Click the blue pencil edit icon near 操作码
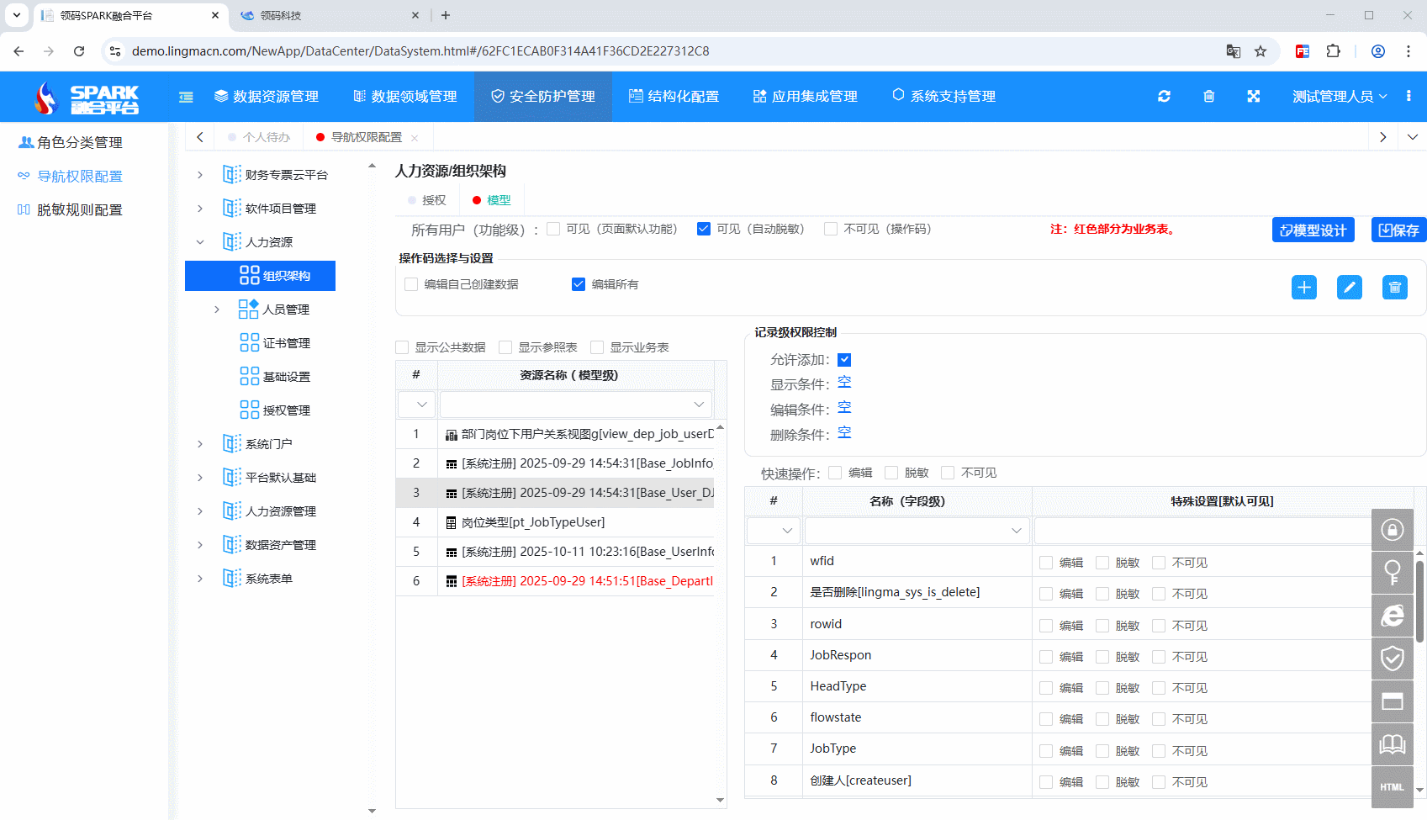1427x820 pixels. coord(1350,287)
